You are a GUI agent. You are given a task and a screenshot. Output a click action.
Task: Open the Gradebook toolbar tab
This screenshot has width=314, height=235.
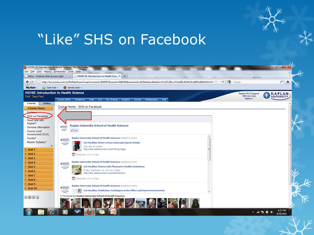(80, 100)
